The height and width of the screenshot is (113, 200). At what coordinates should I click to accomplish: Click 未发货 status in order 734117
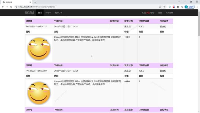(x=127, y=27)
